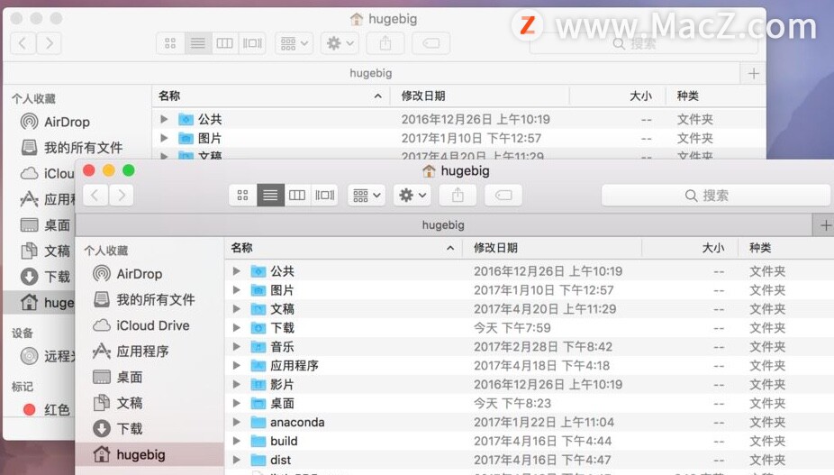Select the dist folder name
This screenshot has height=475, width=834.
(x=280, y=460)
